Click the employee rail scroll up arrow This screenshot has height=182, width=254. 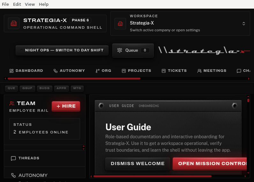click(x=84, y=146)
